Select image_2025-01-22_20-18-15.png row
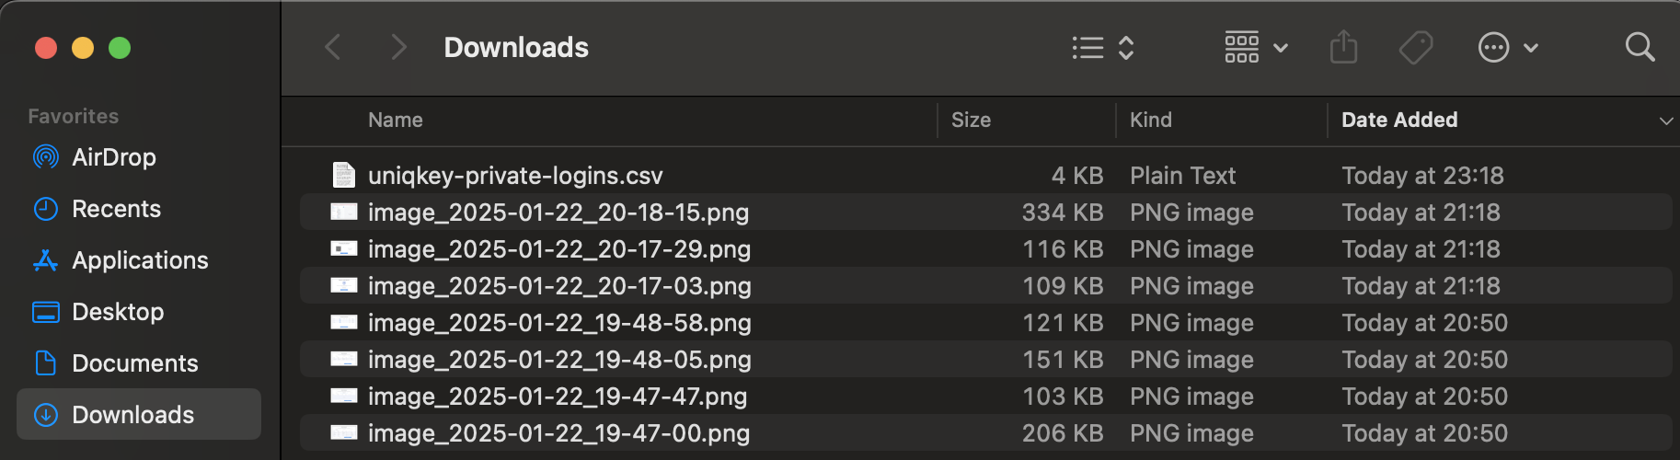1680x460 pixels. pyautogui.click(x=985, y=212)
